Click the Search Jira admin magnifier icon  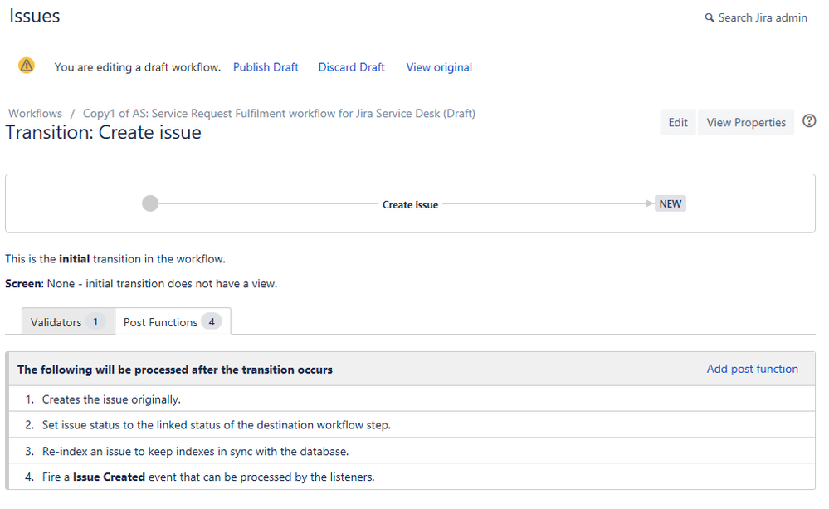point(709,17)
